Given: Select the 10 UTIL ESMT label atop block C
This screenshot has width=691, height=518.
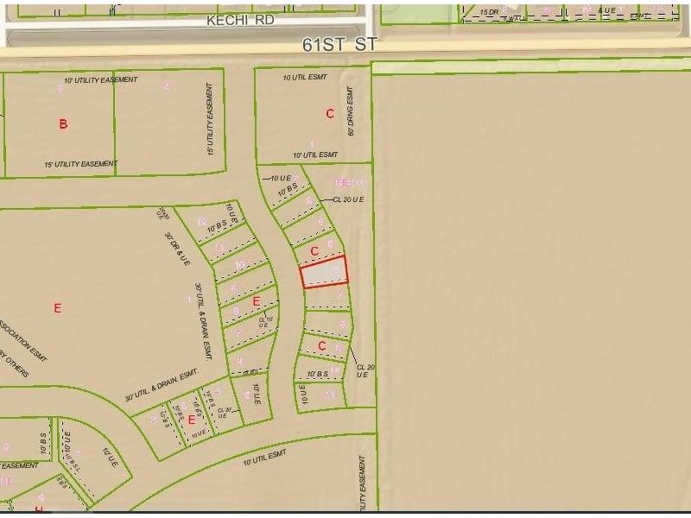Looking at the screenshot, I should pyautogui.click(x=302, y=78).
